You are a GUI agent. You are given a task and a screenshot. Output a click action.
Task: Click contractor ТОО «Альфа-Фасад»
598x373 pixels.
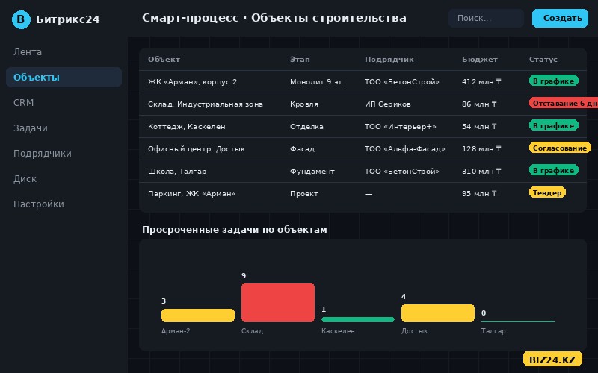(x=404, y=149)
